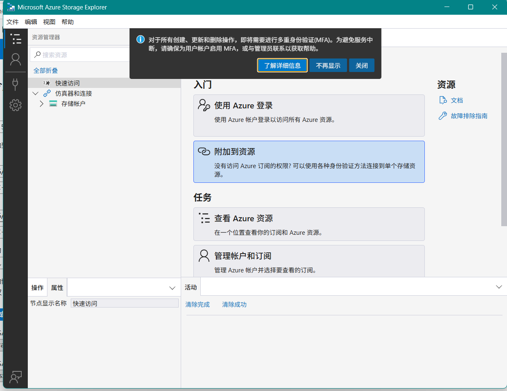Open the 帮助 menu

point(67,22)
